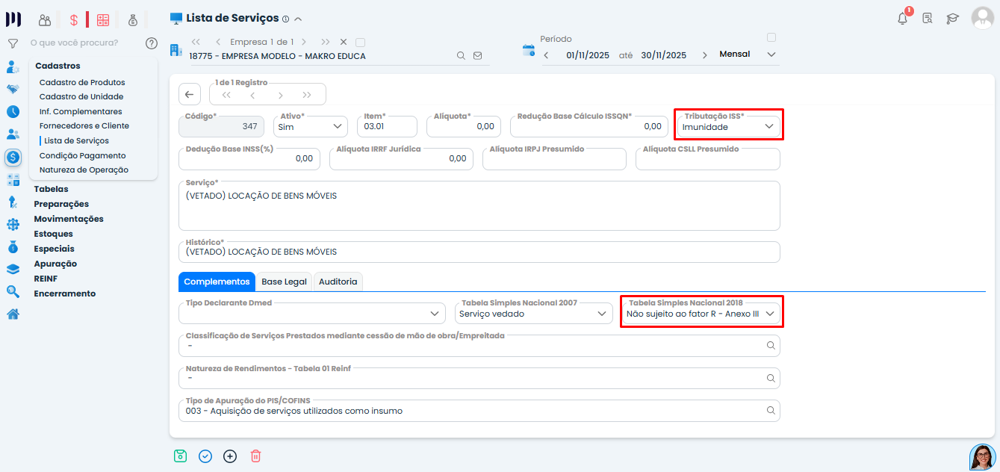Open the notification bell icon
This screenshot has width=1000, height=472.
903,19
